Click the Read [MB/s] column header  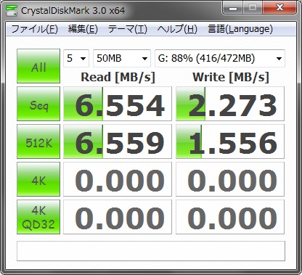(x=118, y=78)
